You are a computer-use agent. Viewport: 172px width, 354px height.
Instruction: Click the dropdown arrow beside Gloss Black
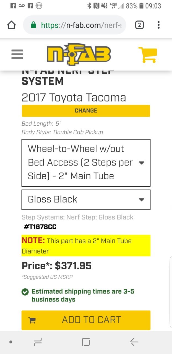[141, 200]
